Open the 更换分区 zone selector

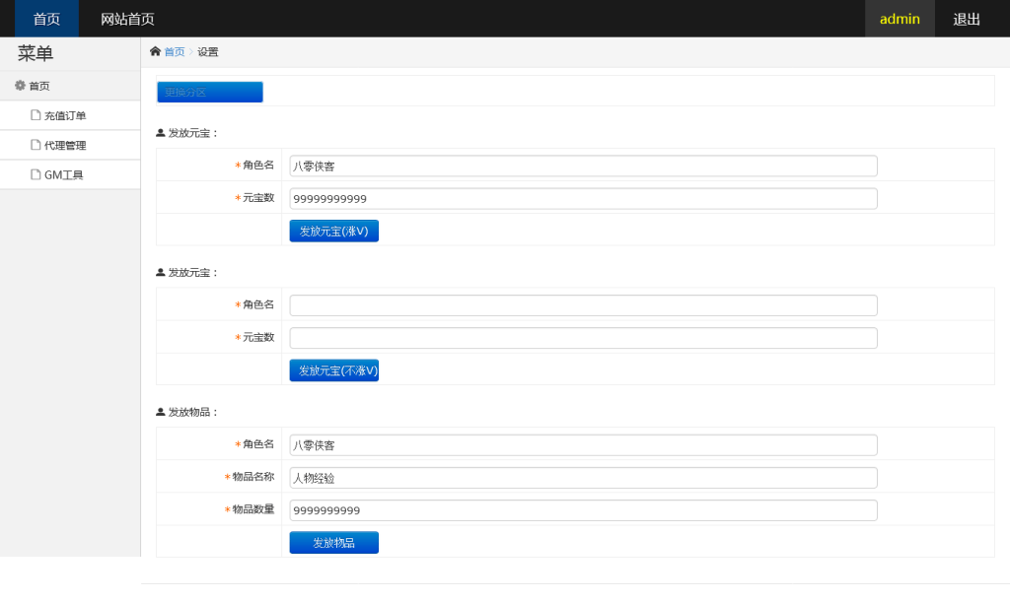pyautogui.click(x=210, y=92)
